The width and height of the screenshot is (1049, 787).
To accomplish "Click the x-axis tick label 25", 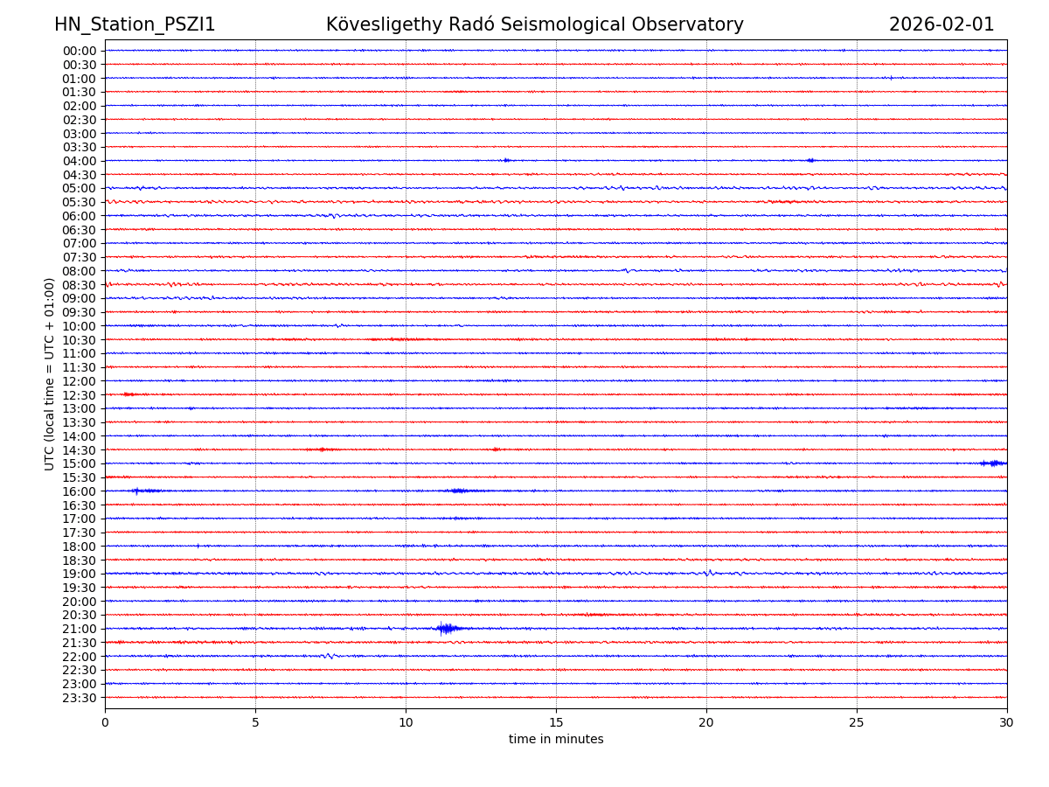I will pos(857,722).
